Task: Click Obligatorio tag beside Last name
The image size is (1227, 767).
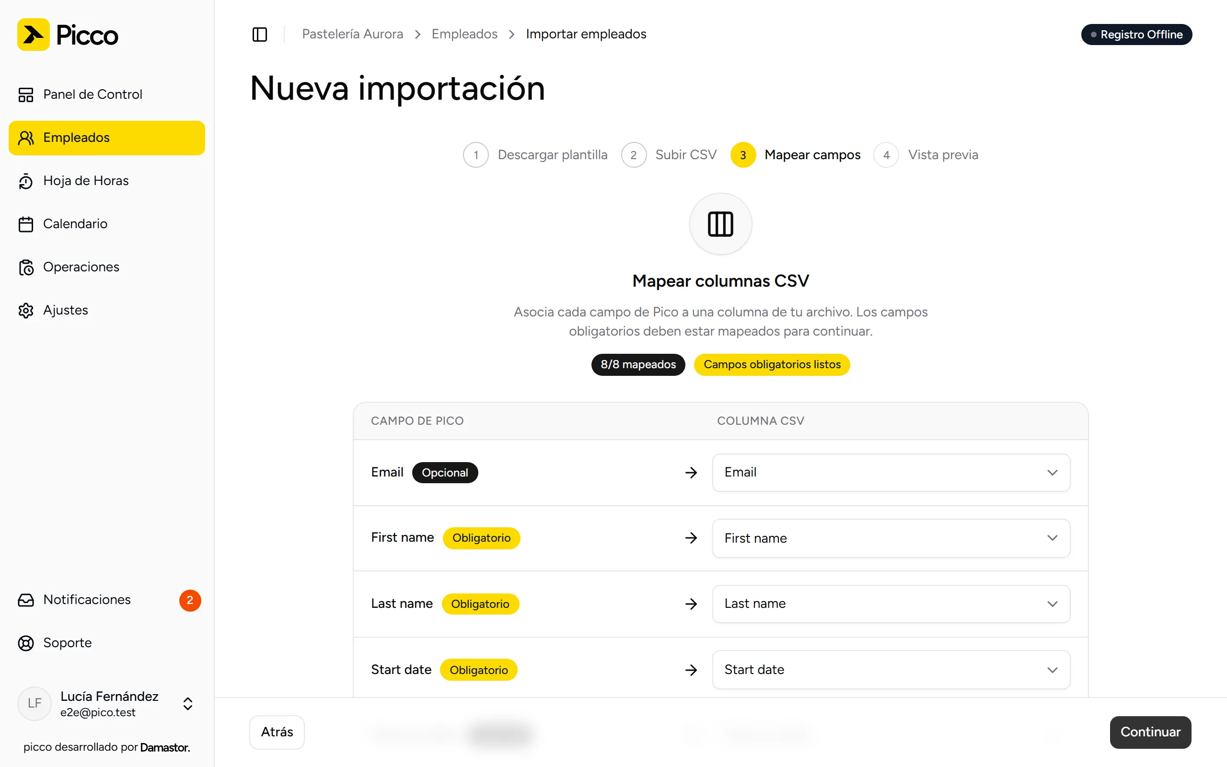Action: [x=480, y=604]
